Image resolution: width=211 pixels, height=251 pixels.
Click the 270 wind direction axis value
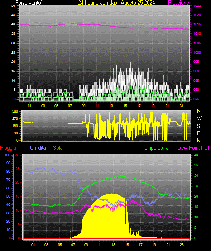click(x=15, y=119)
